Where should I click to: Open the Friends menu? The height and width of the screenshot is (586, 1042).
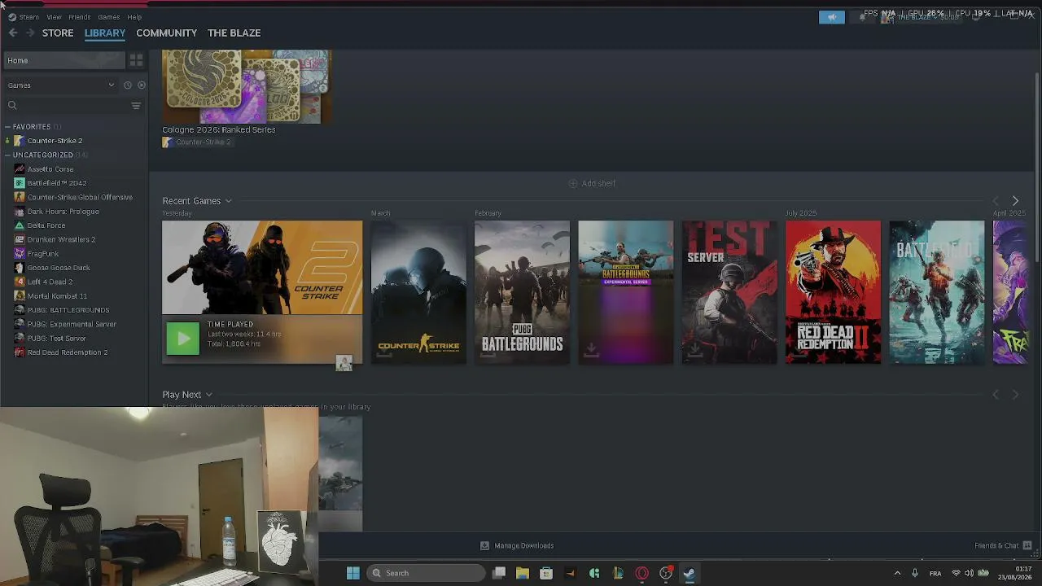[80, 17]
